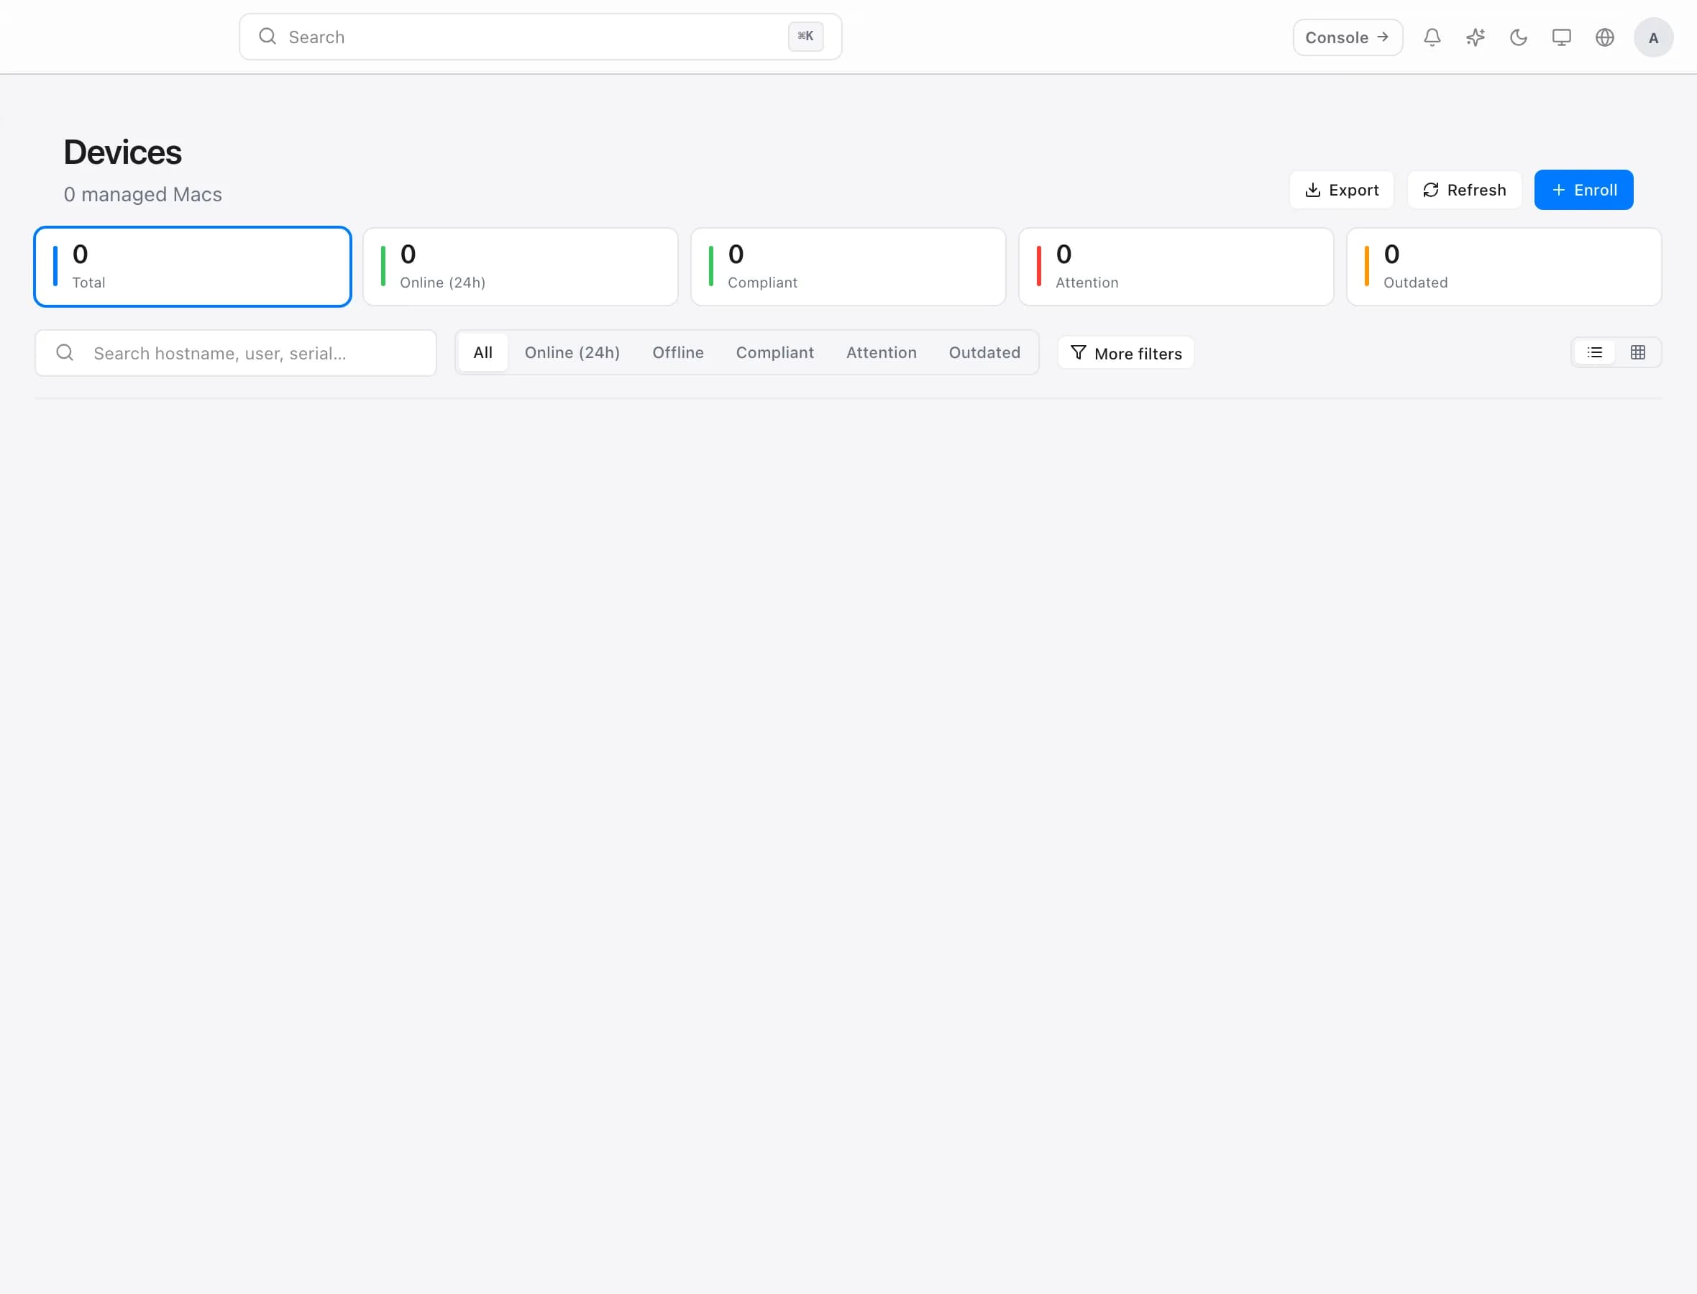The height and width of the screenshot is (1294, 1697).
Task: Switch to grid view
Action: click(x=1638, y=352)
